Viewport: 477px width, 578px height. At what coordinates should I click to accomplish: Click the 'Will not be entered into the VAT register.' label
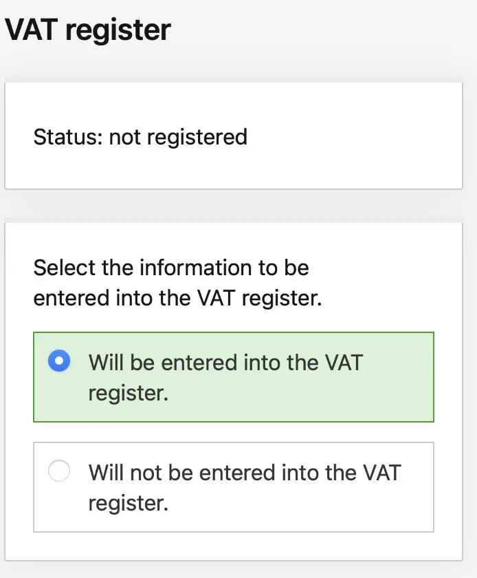[245, 488]
